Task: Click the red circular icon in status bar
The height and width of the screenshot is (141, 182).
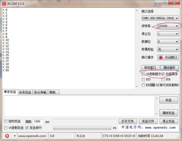Action: coord(7,136)
